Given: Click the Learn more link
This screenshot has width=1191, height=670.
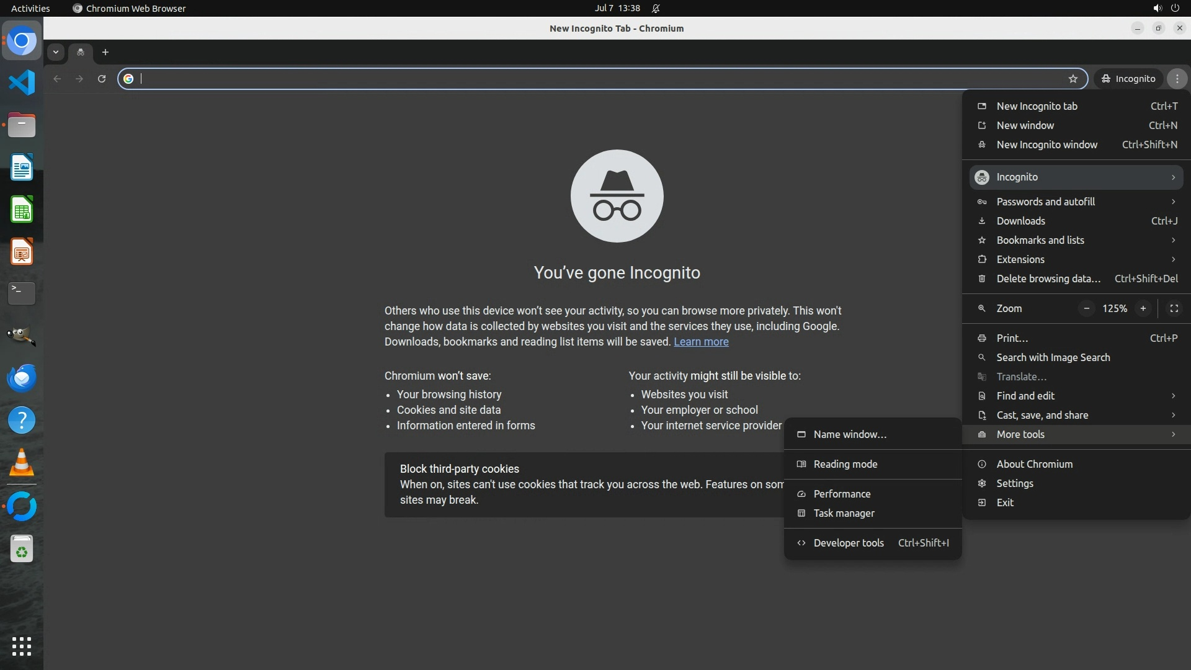Looking at the screenshot, I should click(701, 342).
